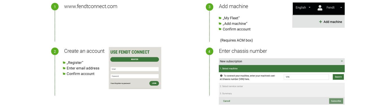Image resolution: width=367 pixels, height=109 pixels.
Task: Click the green step 2 circle
Action: (55, 51)
